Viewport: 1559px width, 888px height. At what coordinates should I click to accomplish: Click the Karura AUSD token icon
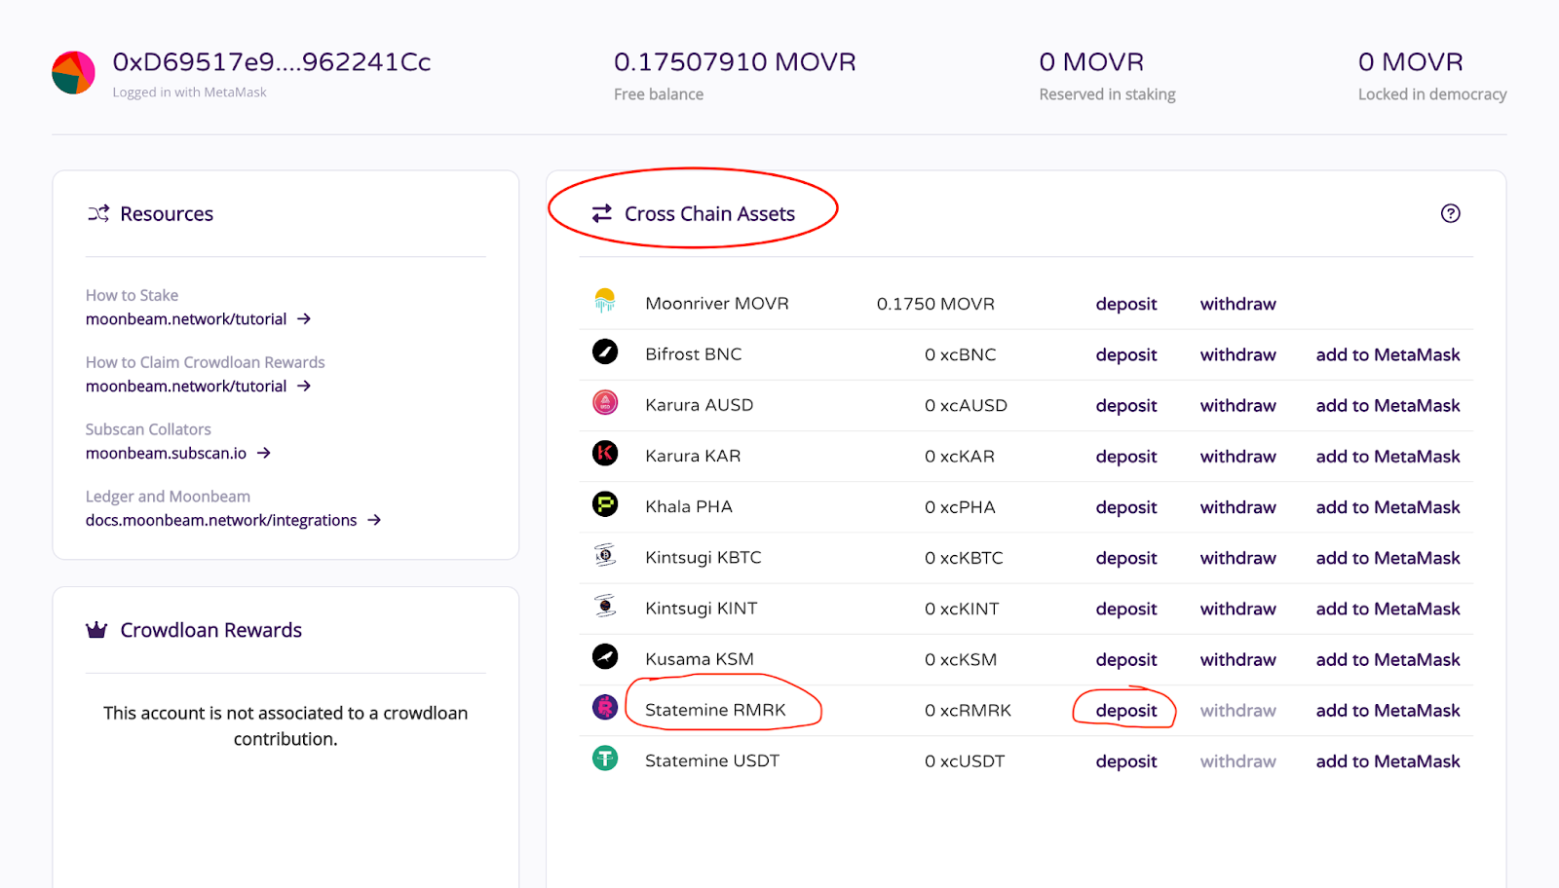click(x=605, y=402)
